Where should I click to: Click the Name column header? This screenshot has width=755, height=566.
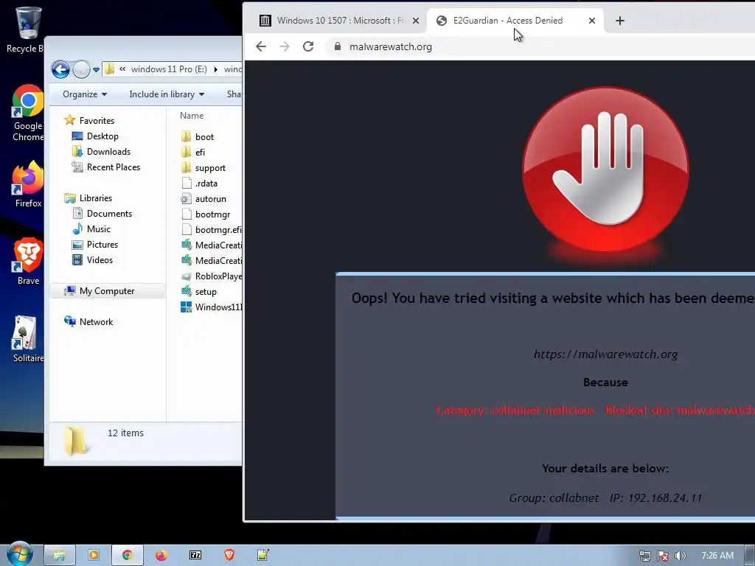coord(192,116)
